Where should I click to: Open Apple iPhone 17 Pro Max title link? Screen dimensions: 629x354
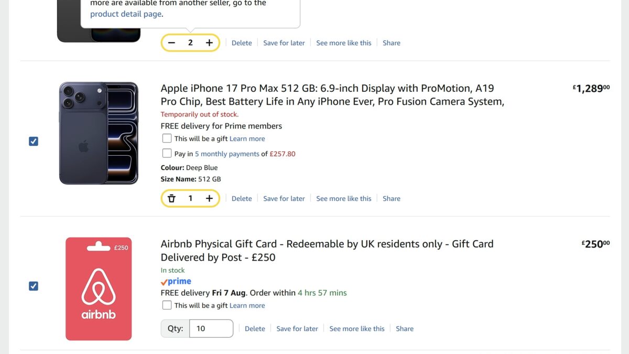332,95
